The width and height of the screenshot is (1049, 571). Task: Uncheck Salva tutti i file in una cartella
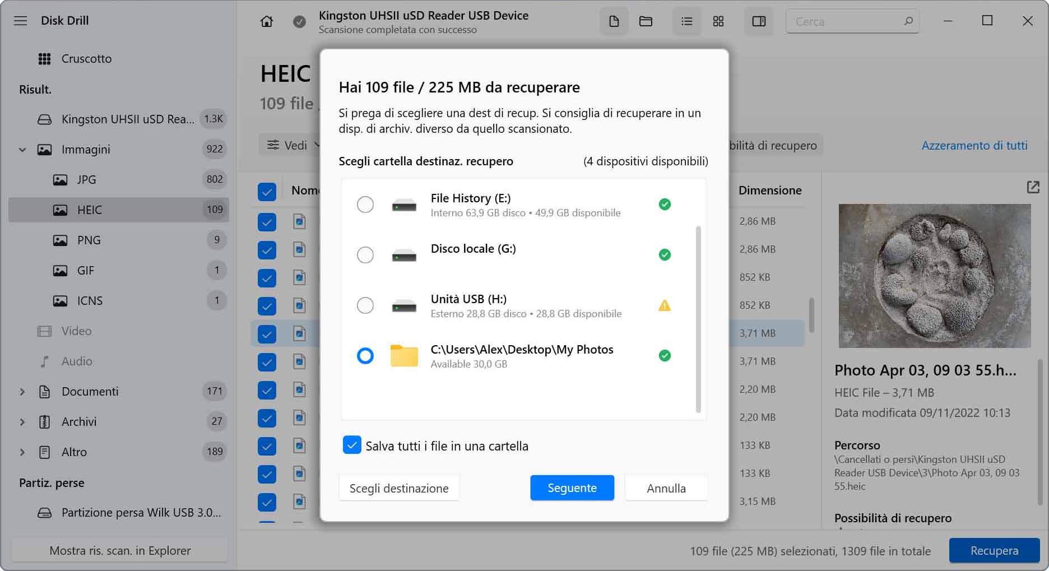point(352,445)
